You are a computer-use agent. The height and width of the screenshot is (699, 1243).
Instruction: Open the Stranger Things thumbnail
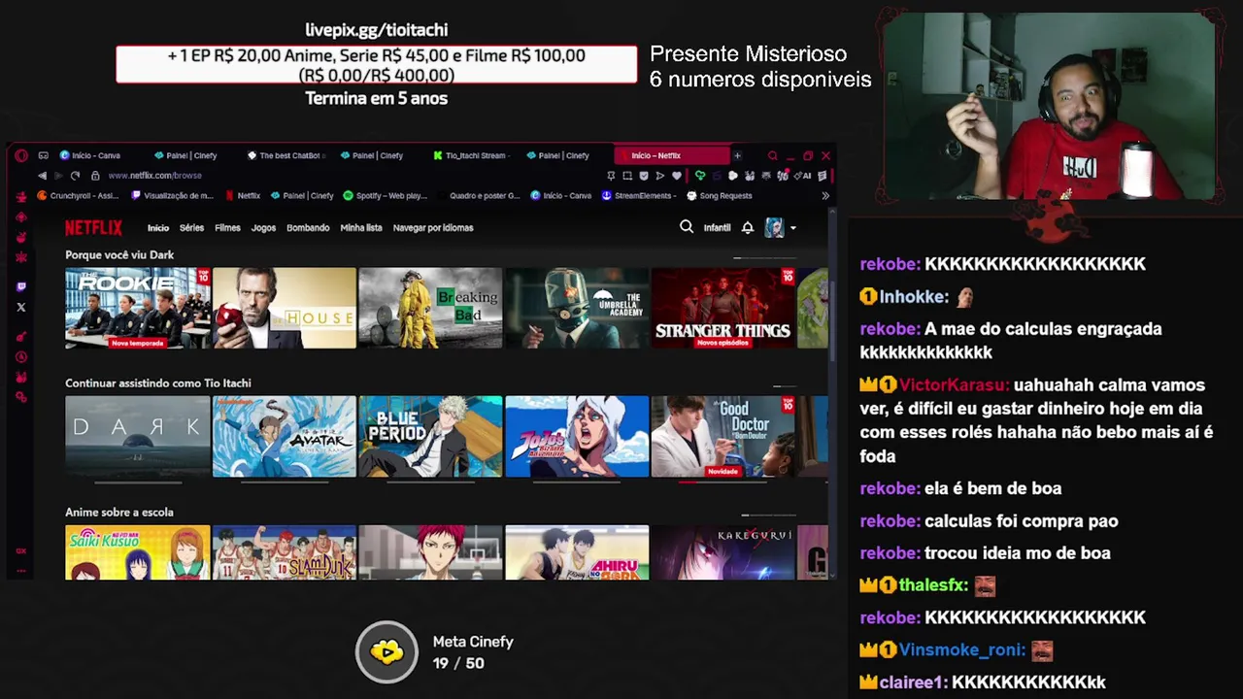coord(723,308)
